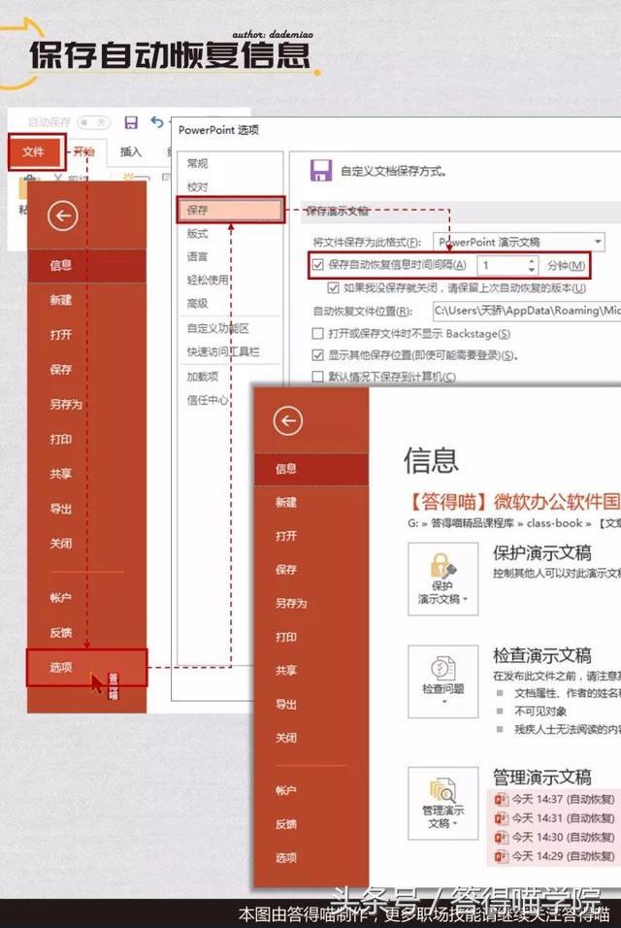Choose 常规 category in PowerPoint 选项 dialog
Viewport: 621px width, 928px height.
pyautogui.click(x=198, y=163)
